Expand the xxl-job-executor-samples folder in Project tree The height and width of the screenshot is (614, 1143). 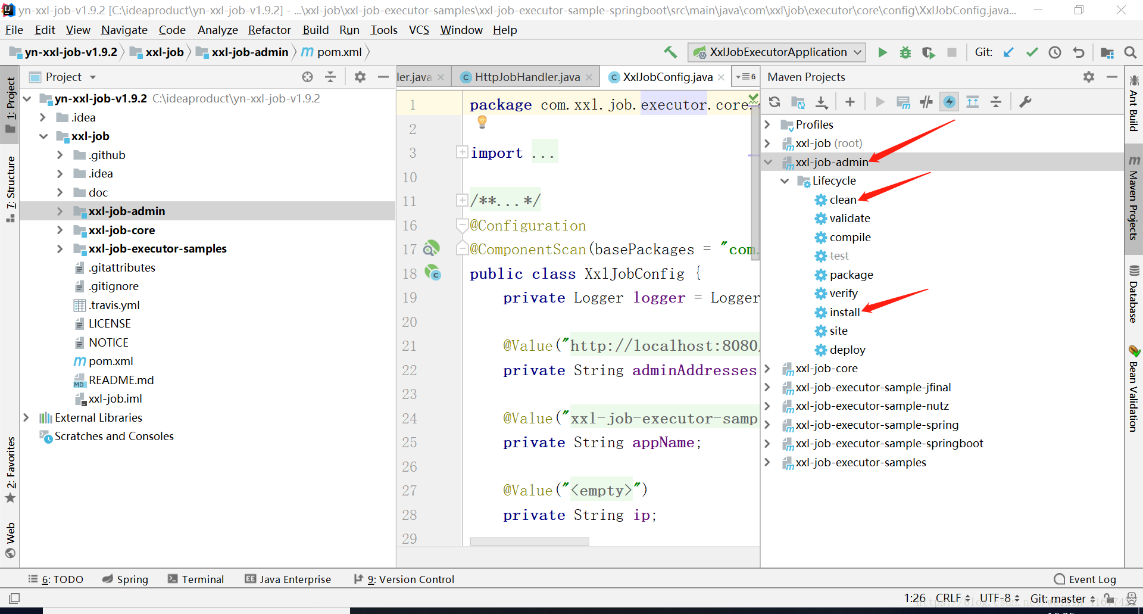60,249
